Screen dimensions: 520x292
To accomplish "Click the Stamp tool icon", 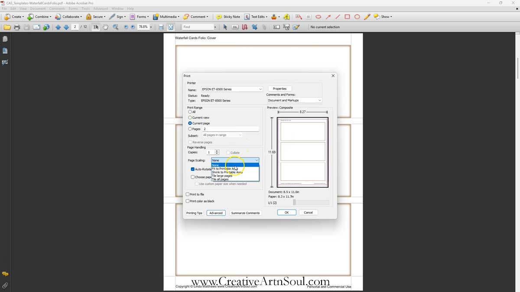I will pos(274,17).
